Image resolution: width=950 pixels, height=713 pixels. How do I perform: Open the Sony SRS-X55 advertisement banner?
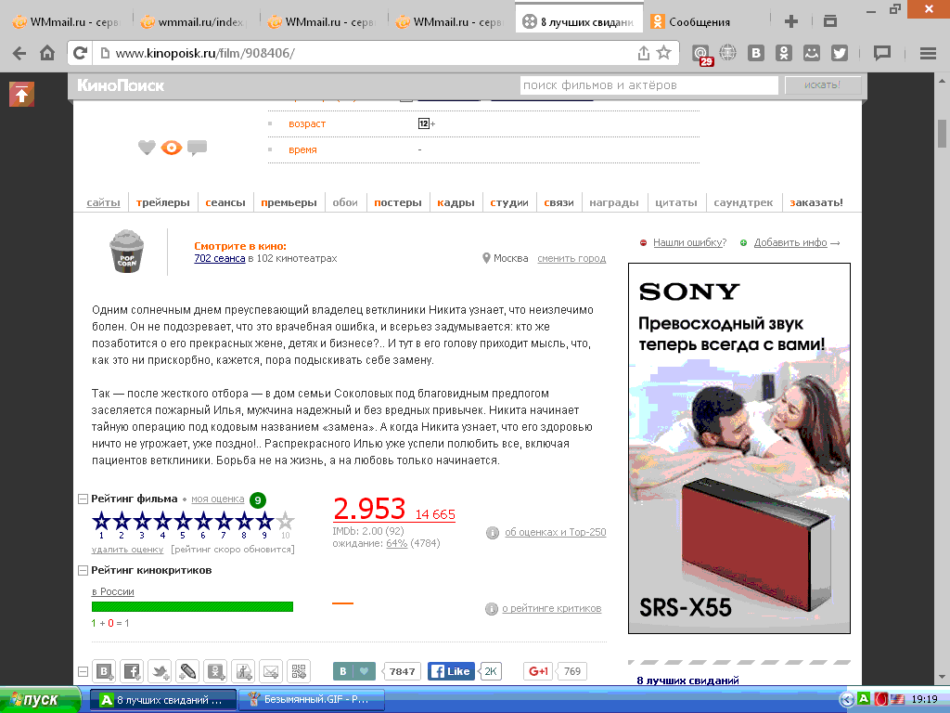[739, 448]
